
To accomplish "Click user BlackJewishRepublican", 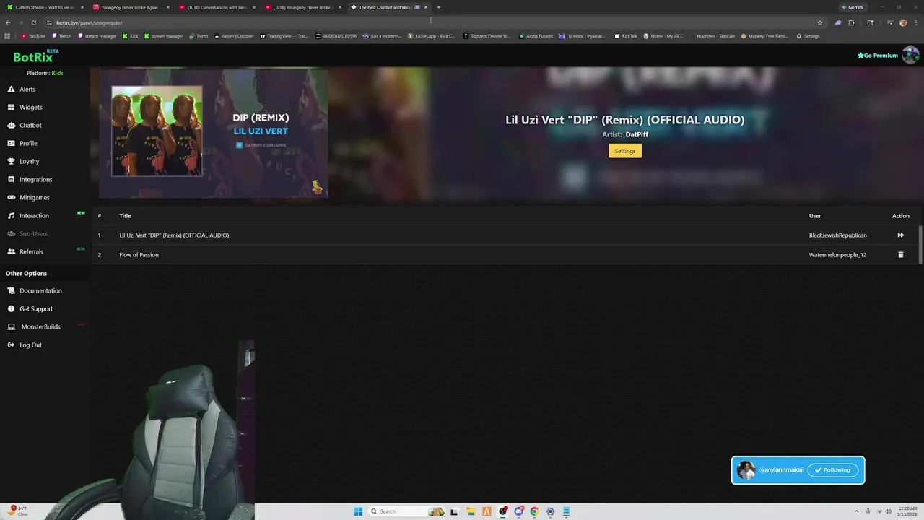I will (x=837, y=235).
